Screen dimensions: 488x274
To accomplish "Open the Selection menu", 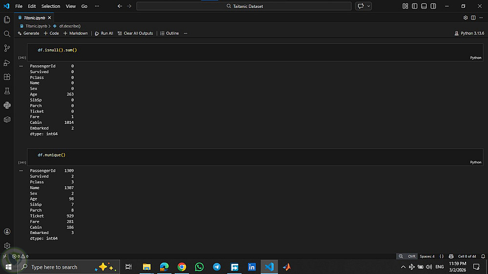I will (x=51, y=6).
